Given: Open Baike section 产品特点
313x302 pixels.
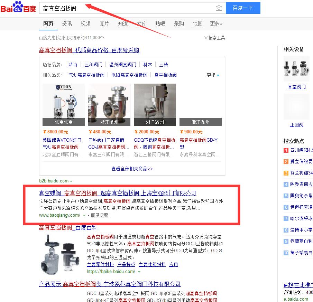Looking at the screenshot, I should point(126,264).
